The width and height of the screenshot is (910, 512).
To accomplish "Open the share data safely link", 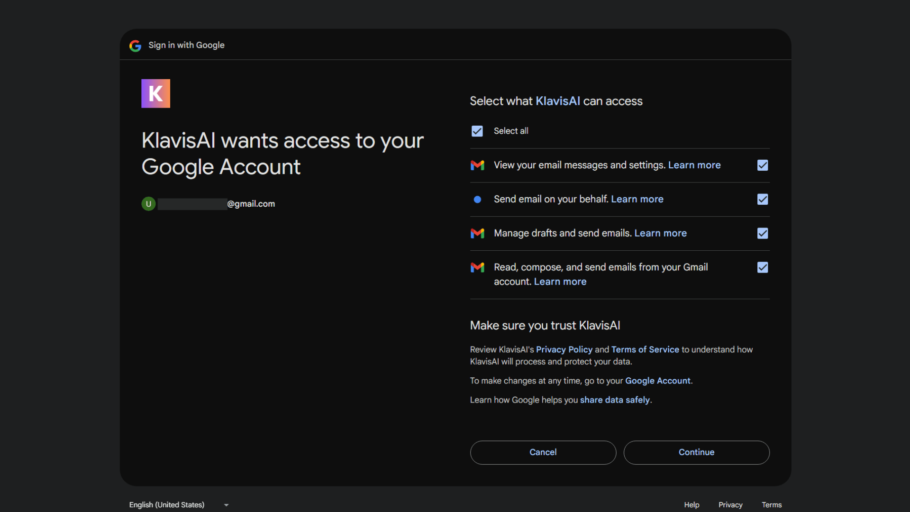I will tap(615, 400).
